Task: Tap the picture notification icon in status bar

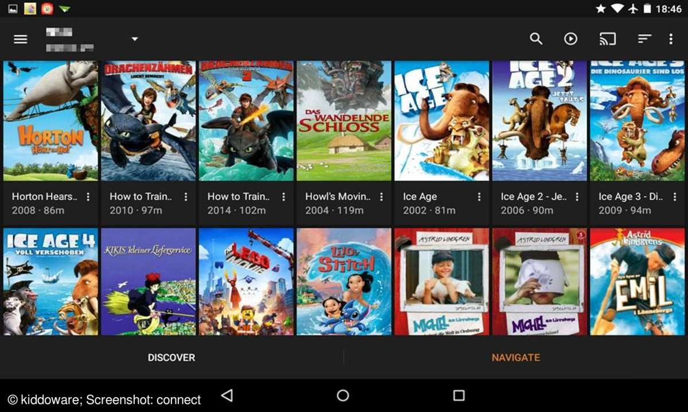Action: (x=13, y=9)
